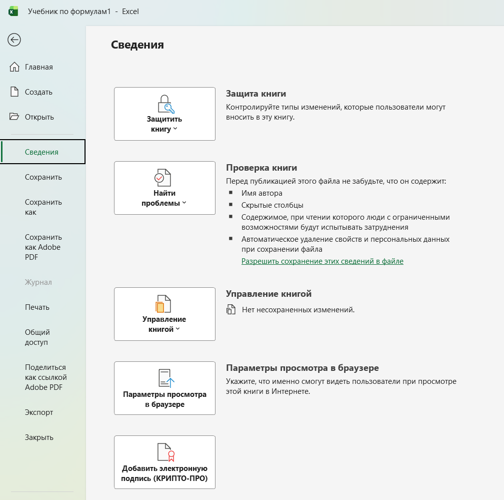The image size is (504, 500).
Task: Click the home icon next to Главная
Action: click(14, 67)
